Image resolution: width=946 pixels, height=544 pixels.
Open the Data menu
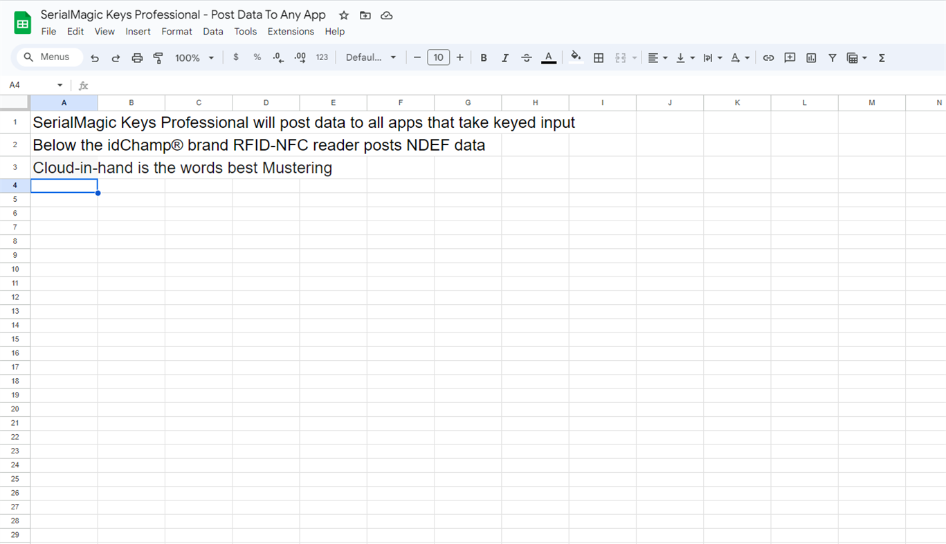coord(213,31)
